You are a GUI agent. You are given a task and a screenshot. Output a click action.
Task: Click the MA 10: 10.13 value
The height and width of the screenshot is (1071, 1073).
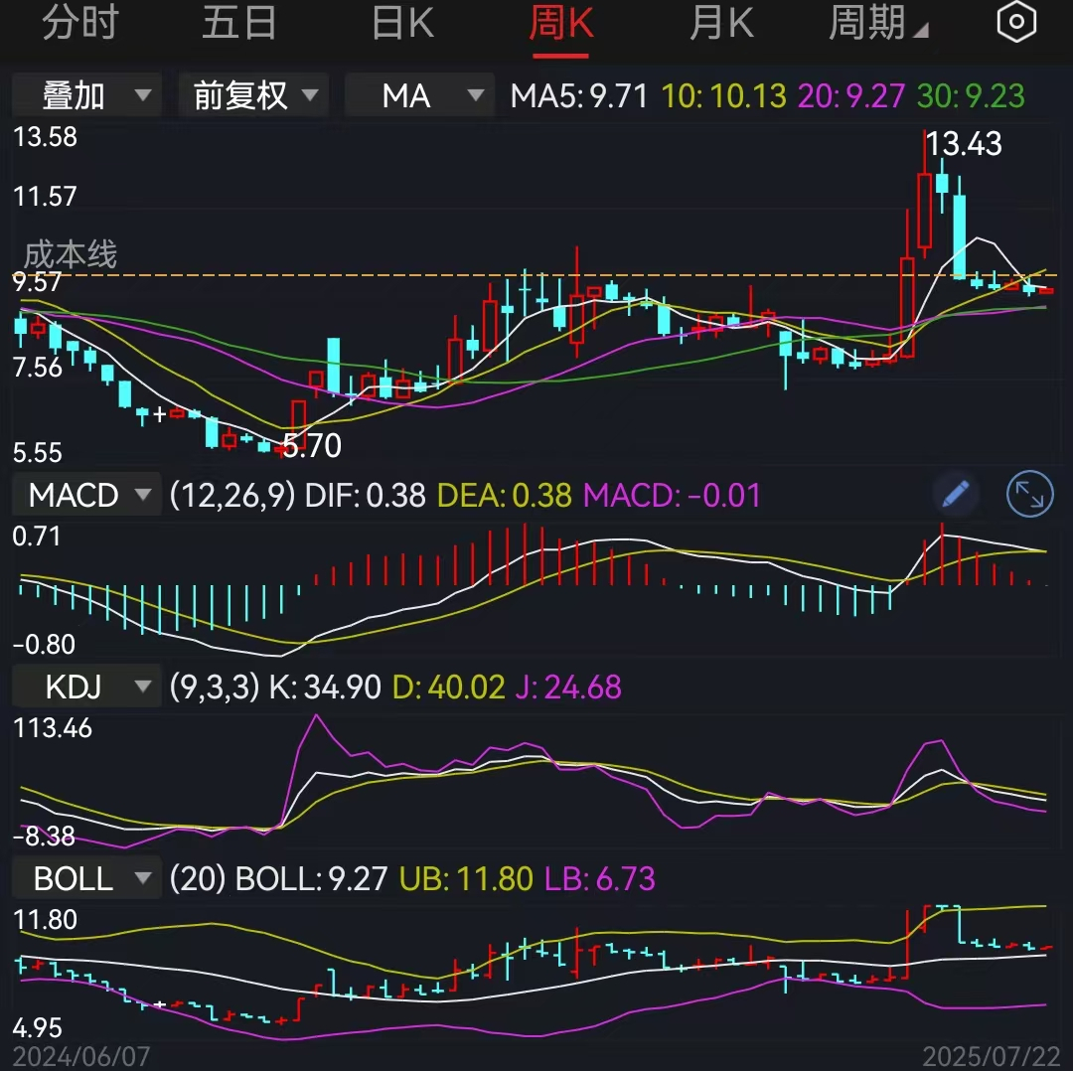(723, 95)
